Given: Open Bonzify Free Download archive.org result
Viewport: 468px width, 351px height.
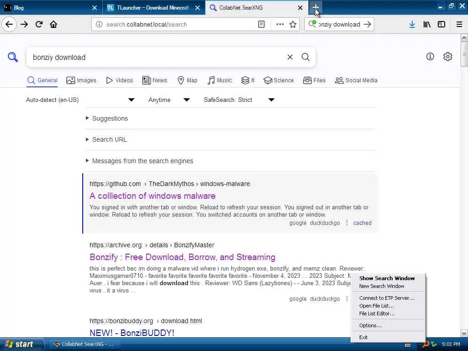Looking at the screenshot, I should [x=182, y=257].
